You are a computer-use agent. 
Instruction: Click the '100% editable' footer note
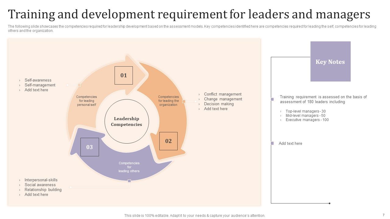coord(195,215)
